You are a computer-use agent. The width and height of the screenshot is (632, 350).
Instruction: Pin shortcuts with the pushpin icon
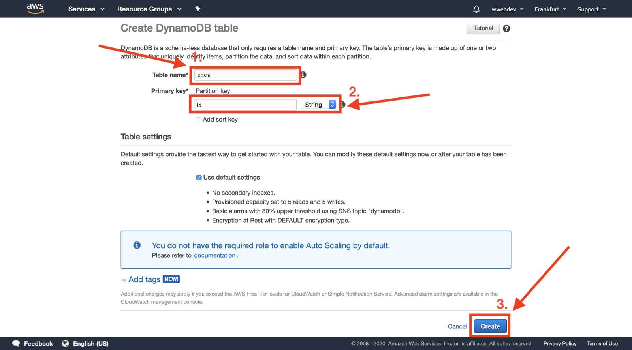click(197, 9)
